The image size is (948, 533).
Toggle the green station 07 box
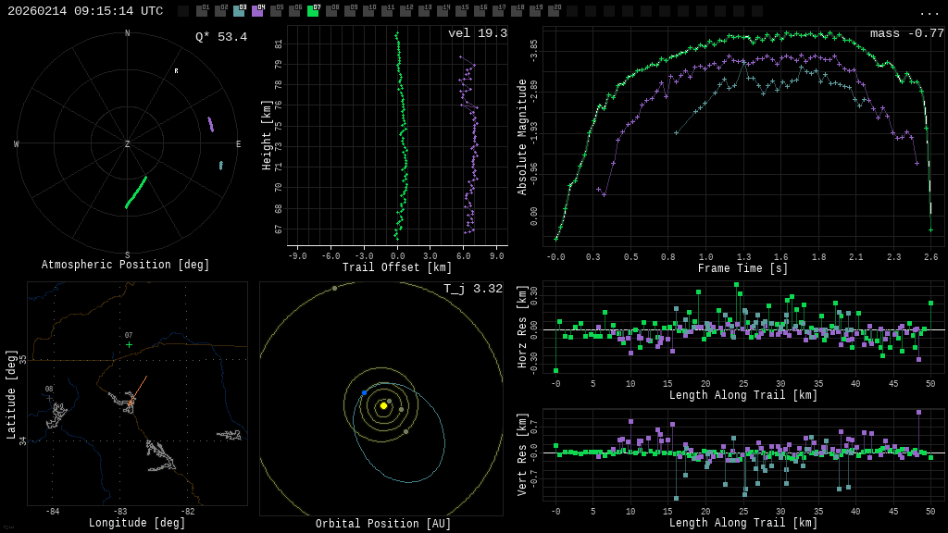tap(313, 11)
